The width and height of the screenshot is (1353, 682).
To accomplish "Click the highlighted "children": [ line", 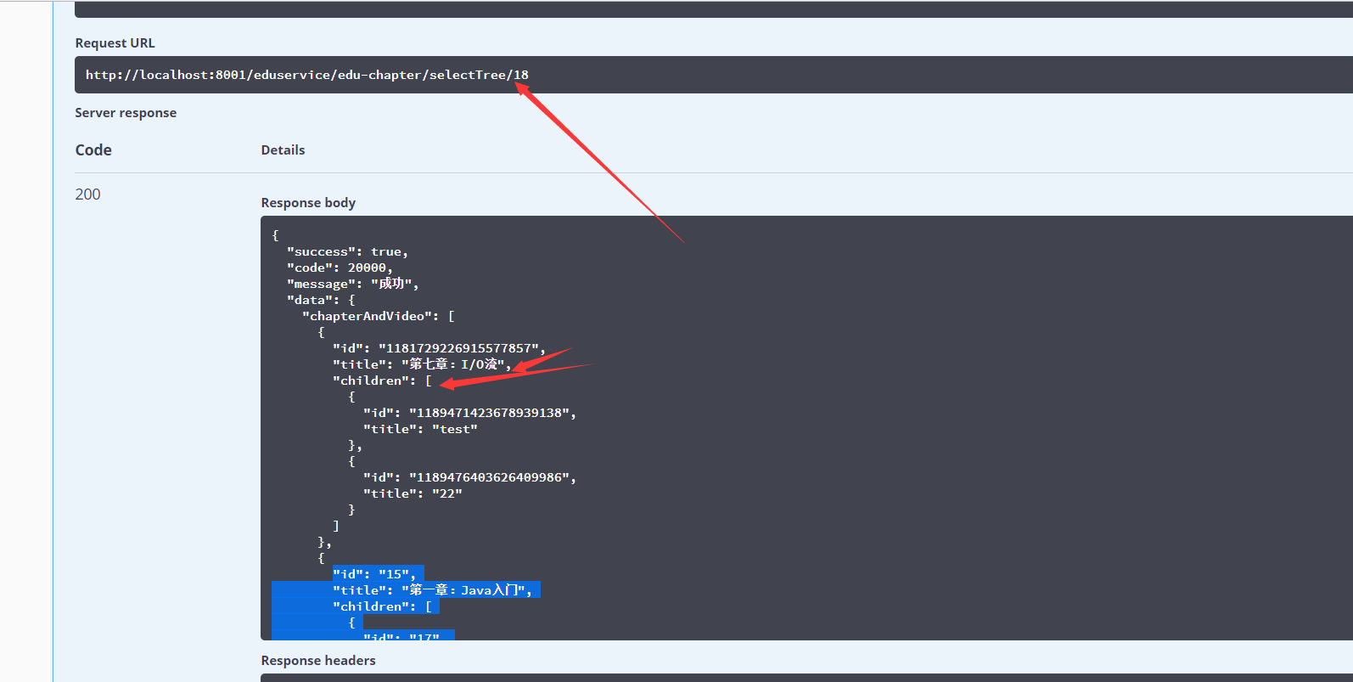I will pos(382,606).
